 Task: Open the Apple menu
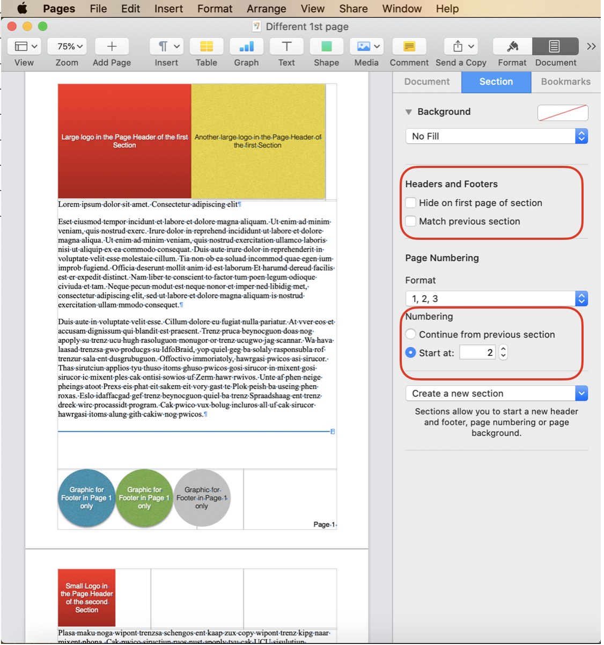pyautogui.click(x=22, y=9)
